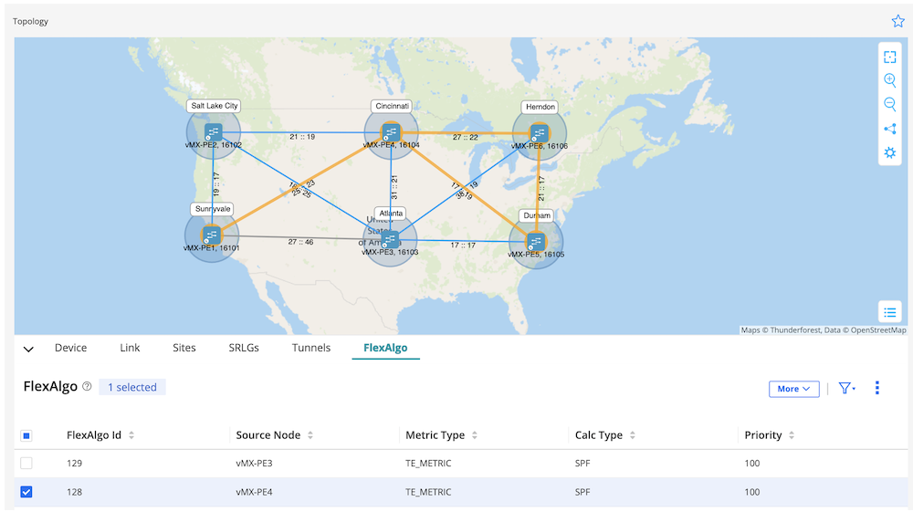Open the map legend list icon

[890, 312]
